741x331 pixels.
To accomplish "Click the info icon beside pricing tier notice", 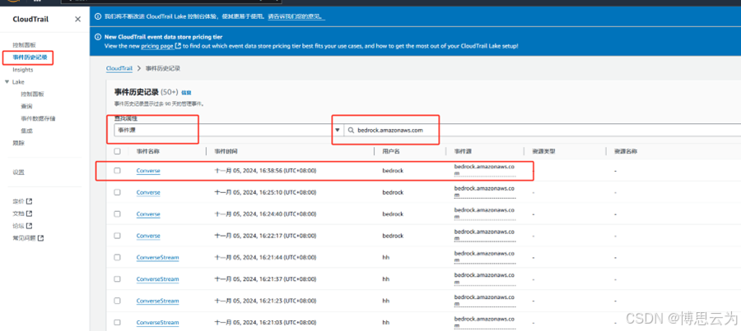I will 98,37.
